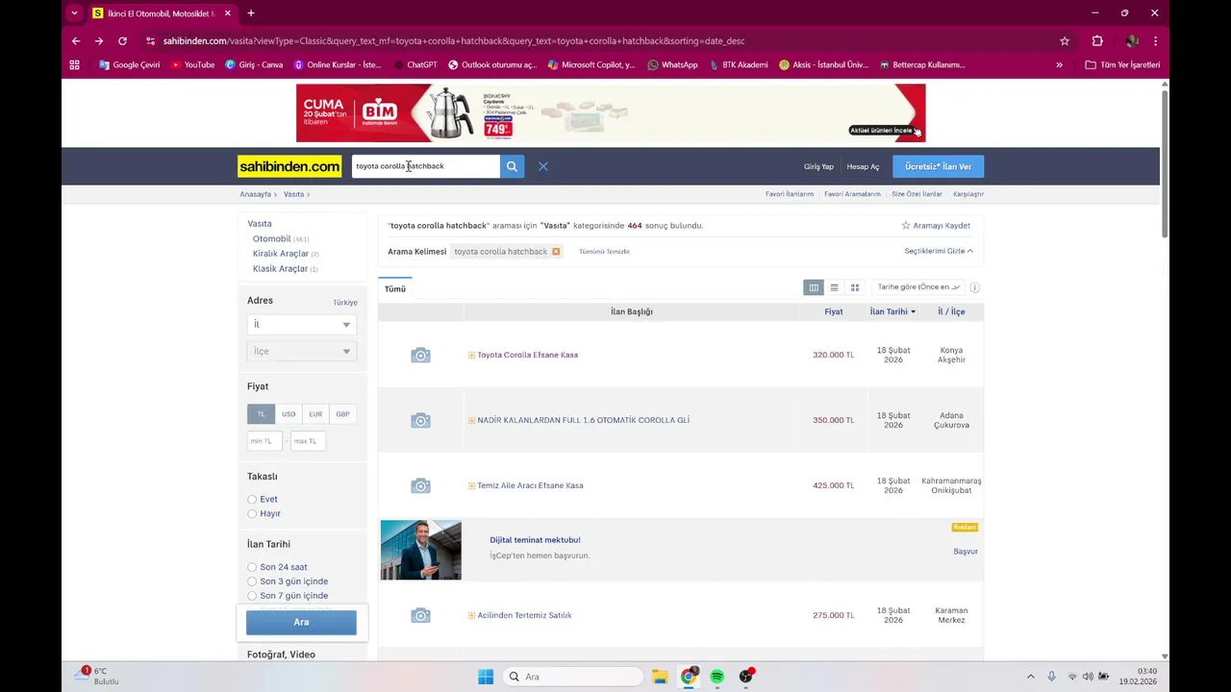Switch to grid gallery view icon

click(x=854, y=287)
